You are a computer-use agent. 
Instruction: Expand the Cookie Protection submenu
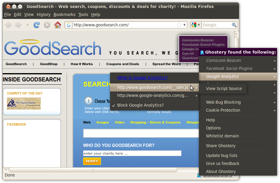pos(238,110)
